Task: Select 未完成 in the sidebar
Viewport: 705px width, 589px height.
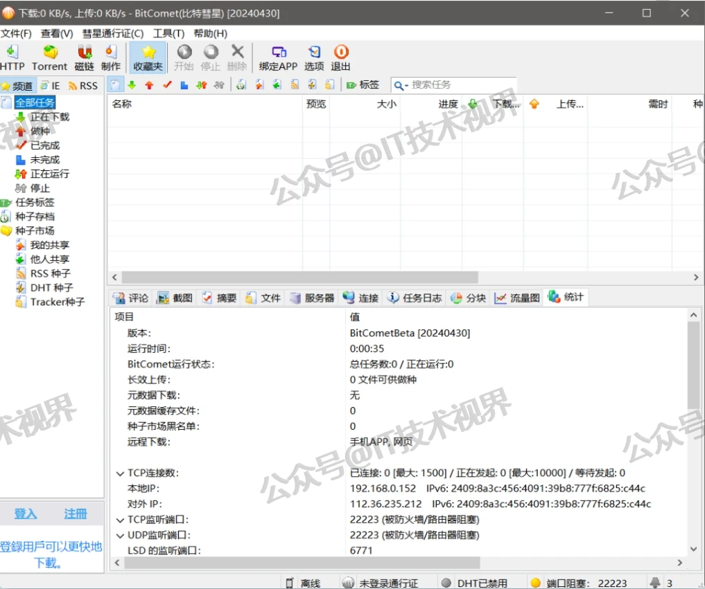Action: point(44,160)
